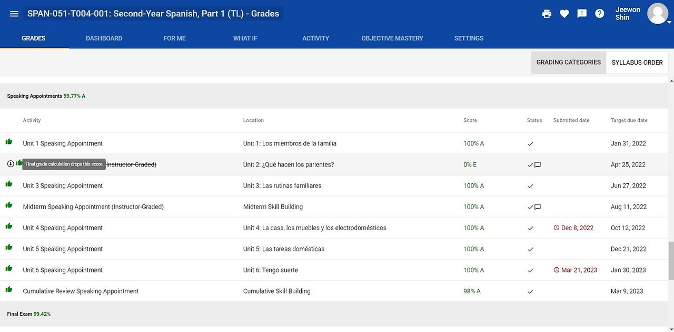The width and height of the screenshot is (674, 332).
Task: Click the Jeewon Shin username text
Action: (x=628, y=14)
